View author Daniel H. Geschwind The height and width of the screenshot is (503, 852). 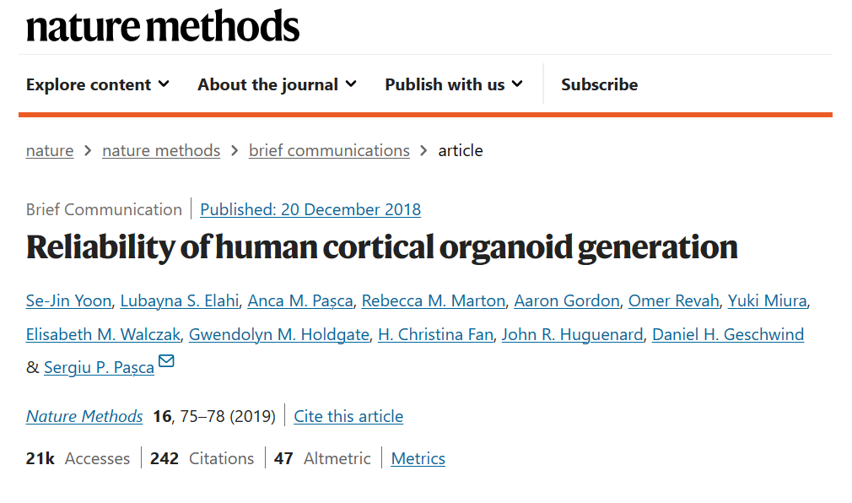pos(728,334)
